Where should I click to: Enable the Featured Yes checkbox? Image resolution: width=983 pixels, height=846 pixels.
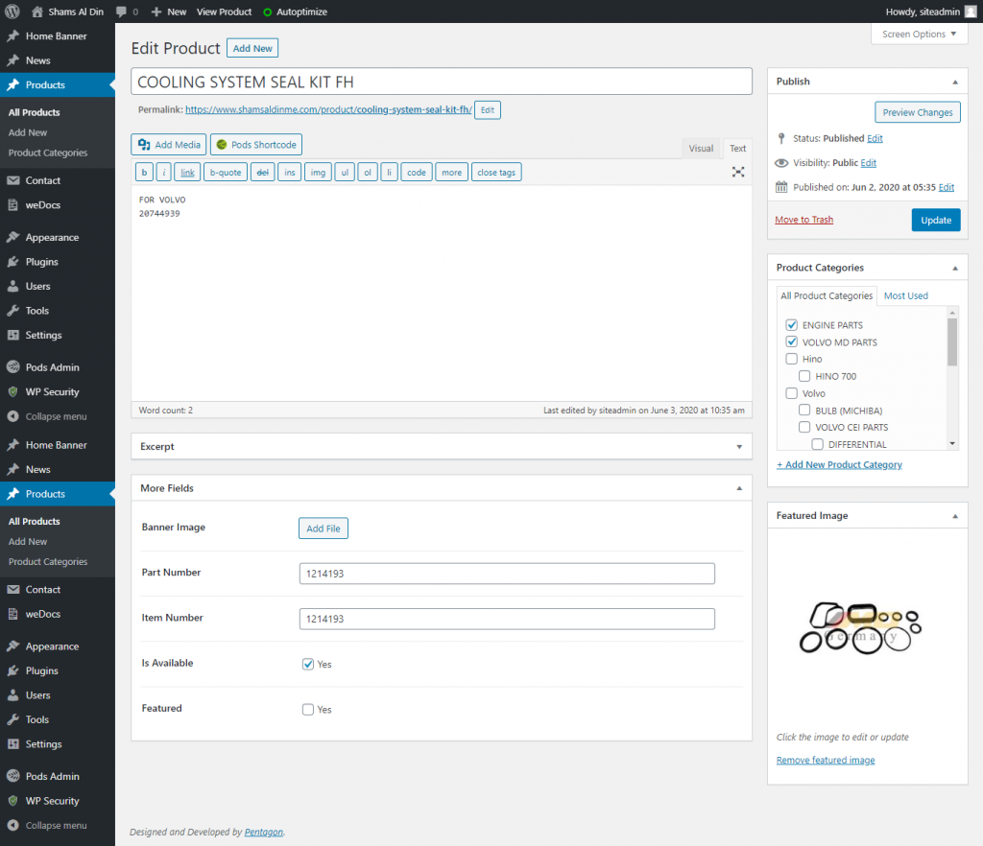coord(308,710)
